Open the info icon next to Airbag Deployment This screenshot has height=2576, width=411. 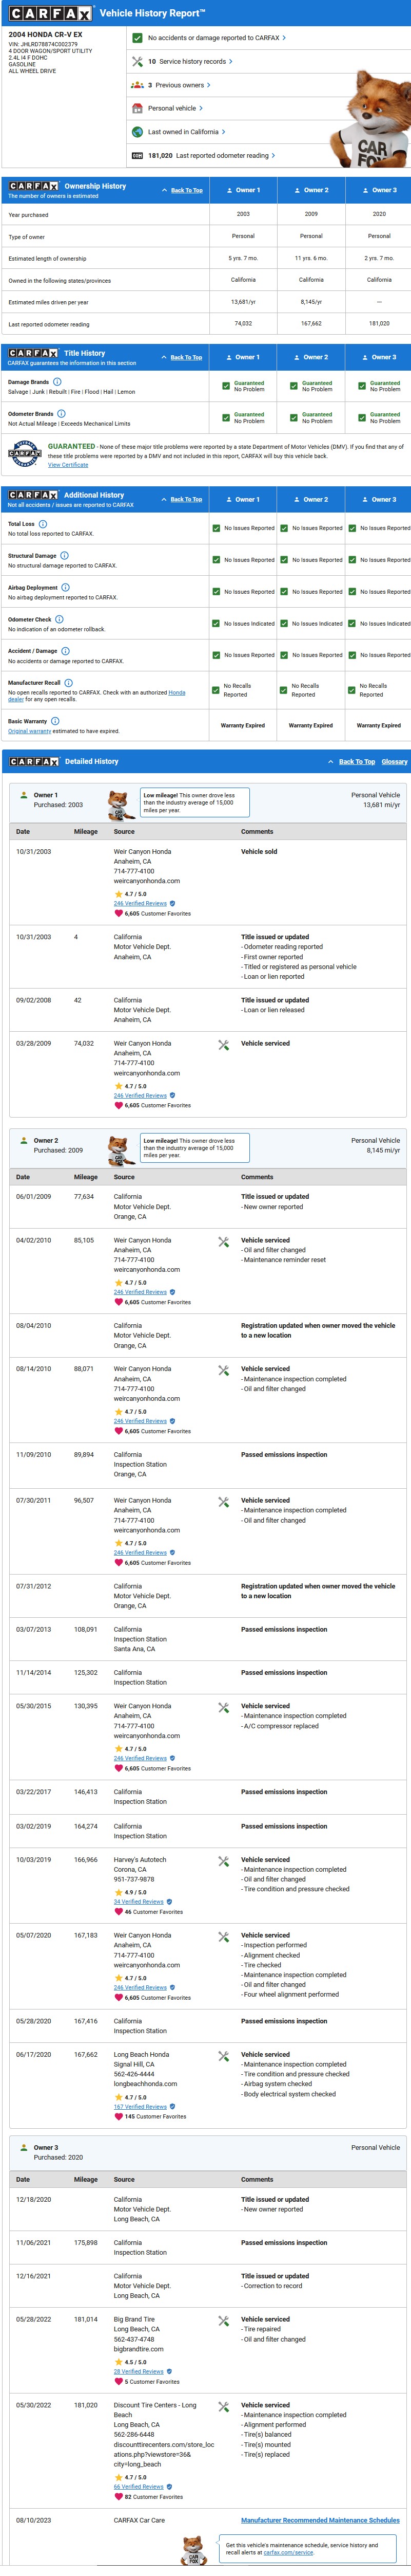click(x=66, y=587)
